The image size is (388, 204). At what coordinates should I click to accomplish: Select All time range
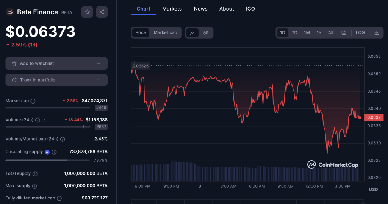point(330,32)
